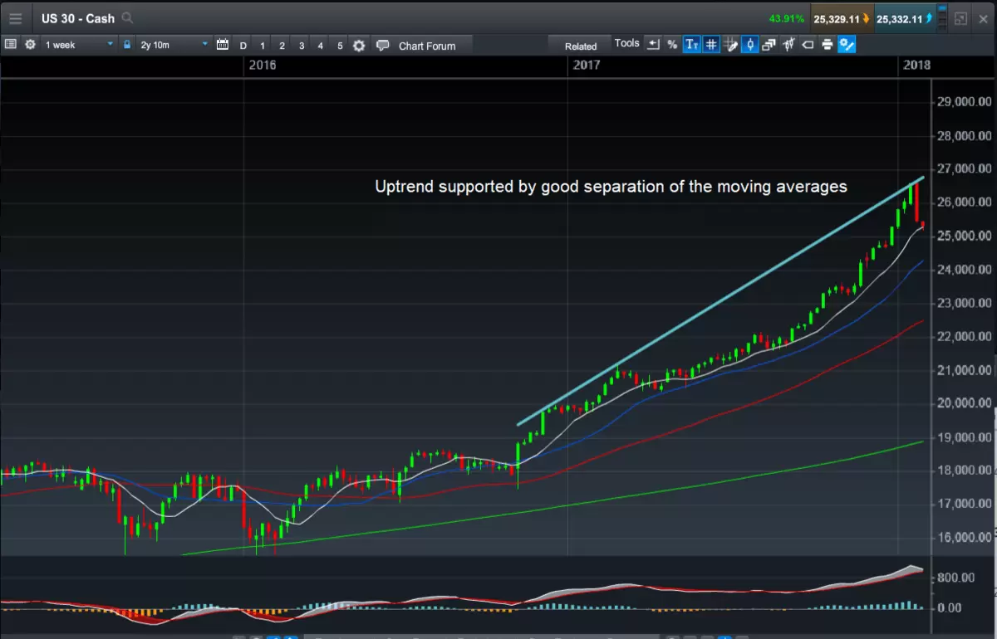The height and width of the screenshot is (639, 997).
Task: Toggle the chart gridlines icon
Action: click(x=711, y=44)
